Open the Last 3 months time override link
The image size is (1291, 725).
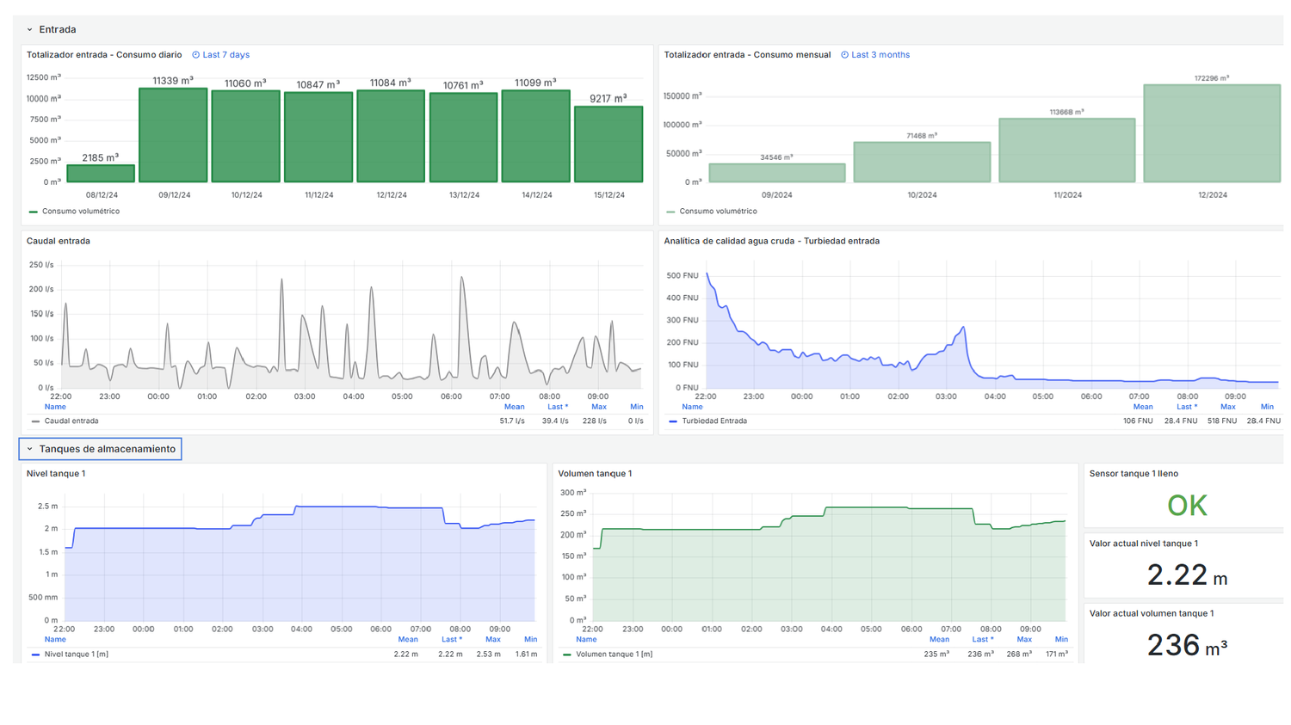(x=880, y=55)
